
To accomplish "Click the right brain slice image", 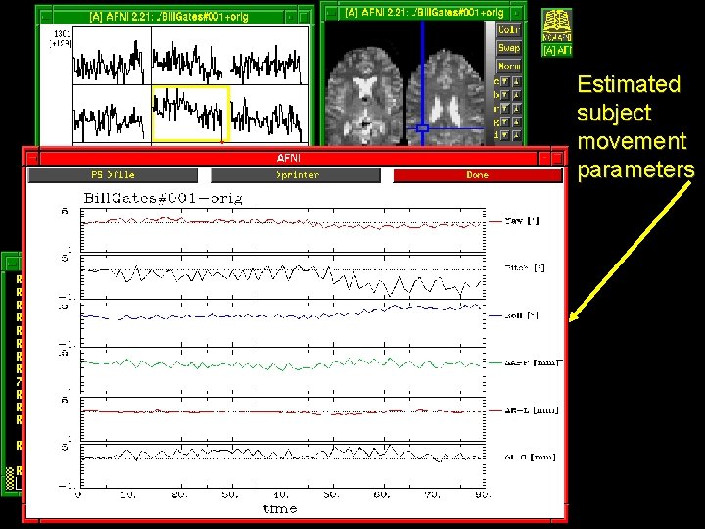I will click(x=446, y=97).
